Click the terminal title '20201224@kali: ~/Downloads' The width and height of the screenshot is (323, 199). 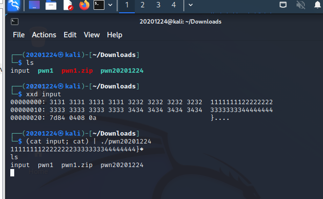[180, 22]
